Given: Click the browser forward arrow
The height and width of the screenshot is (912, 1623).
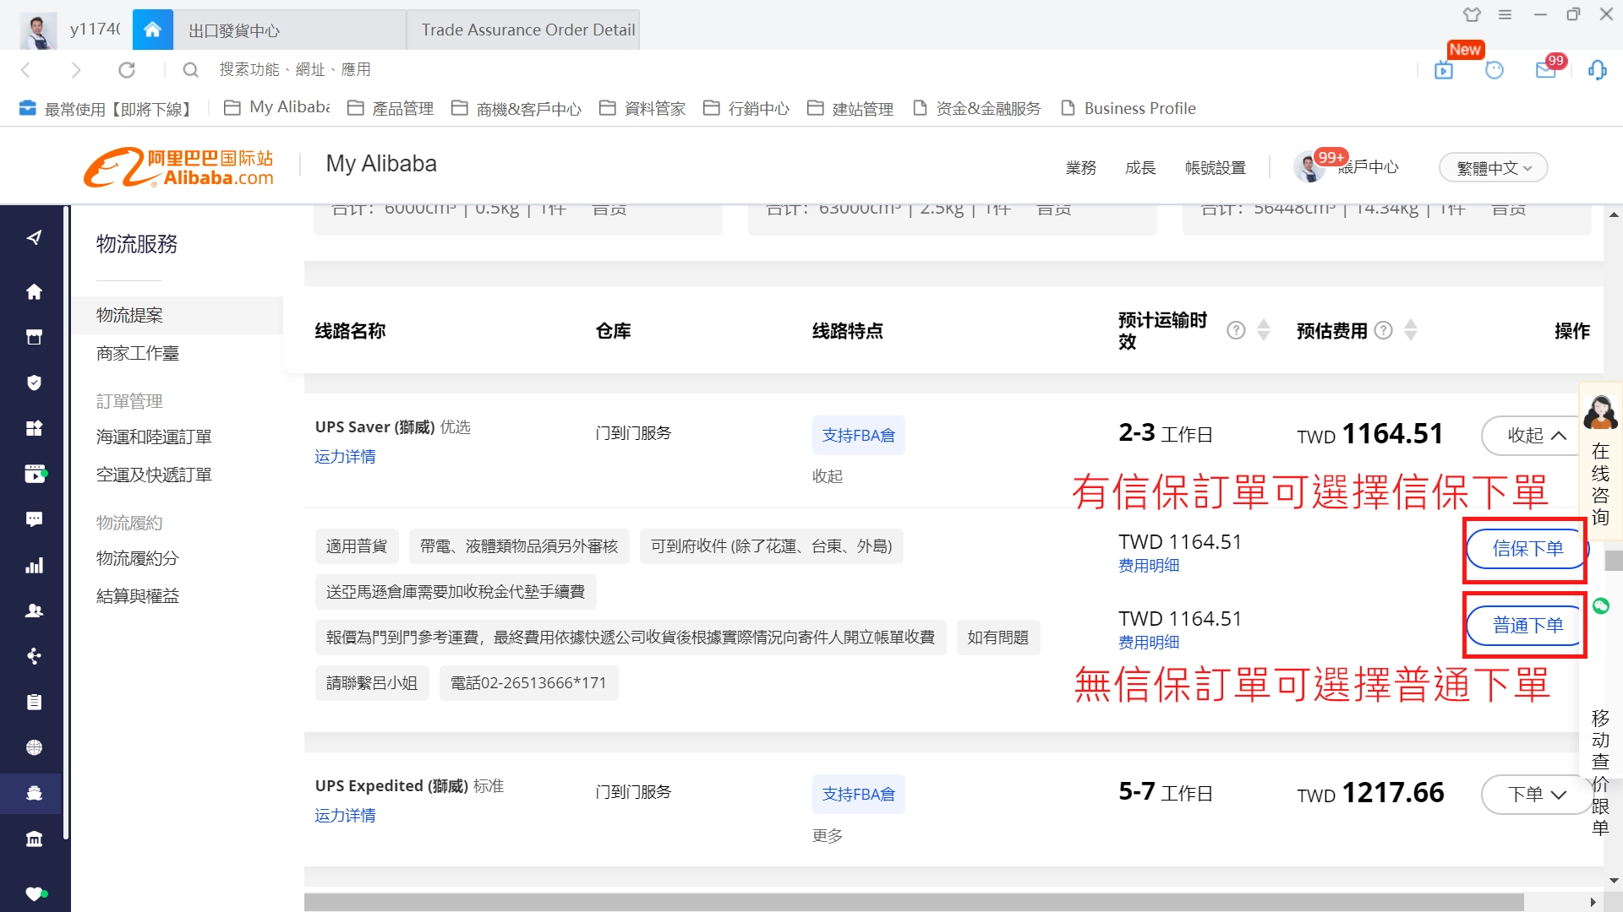Looking at the screenshot, I should coord(76,70).
